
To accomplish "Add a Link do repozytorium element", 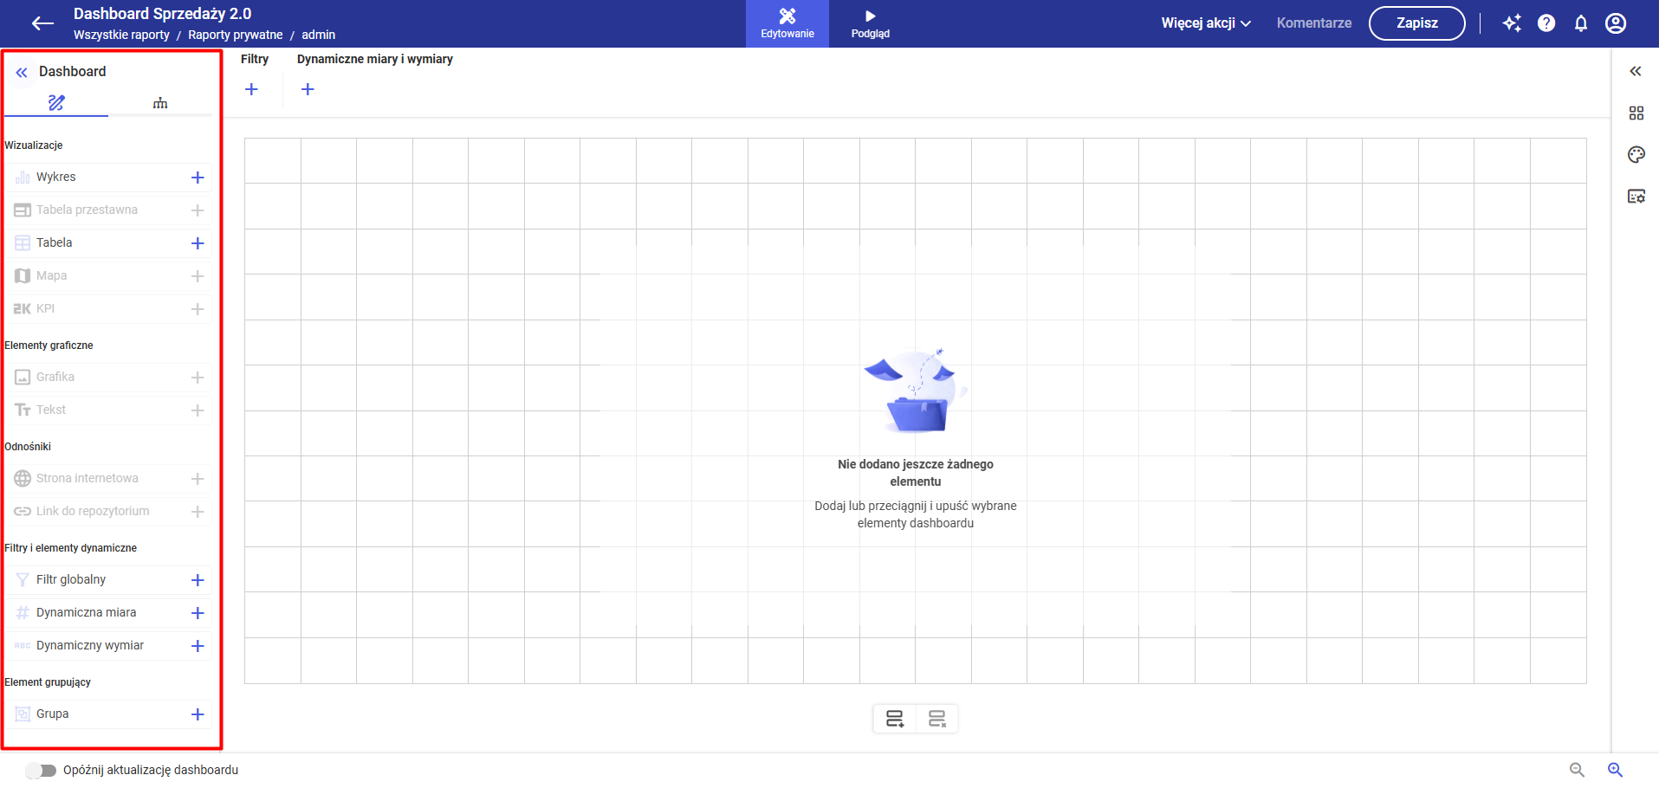I will click(x=198, y=512).
